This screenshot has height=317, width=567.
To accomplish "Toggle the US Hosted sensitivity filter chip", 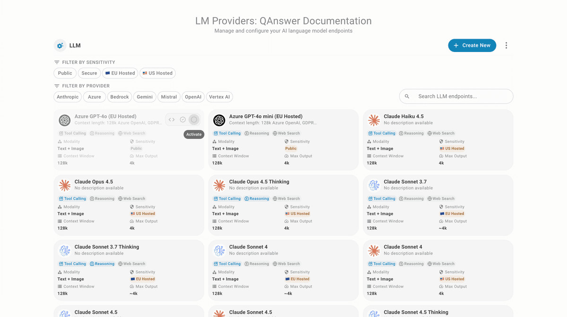I will point(157,73).
